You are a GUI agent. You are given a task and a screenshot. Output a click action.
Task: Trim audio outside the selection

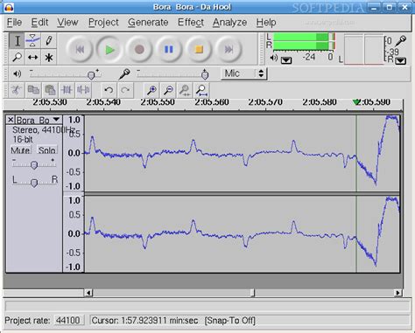pyautogui.click(x=67, y=90)
